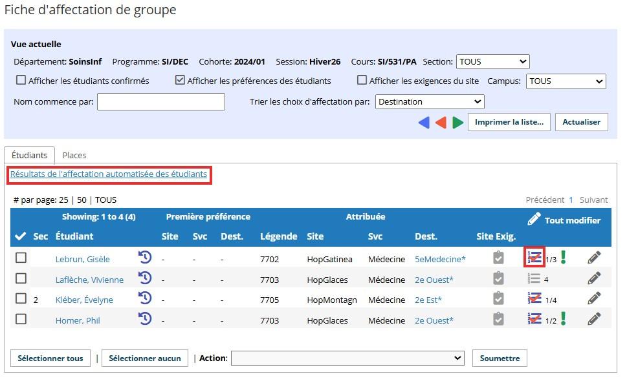Expand the Campus dropdown

(x=564, y=81)
